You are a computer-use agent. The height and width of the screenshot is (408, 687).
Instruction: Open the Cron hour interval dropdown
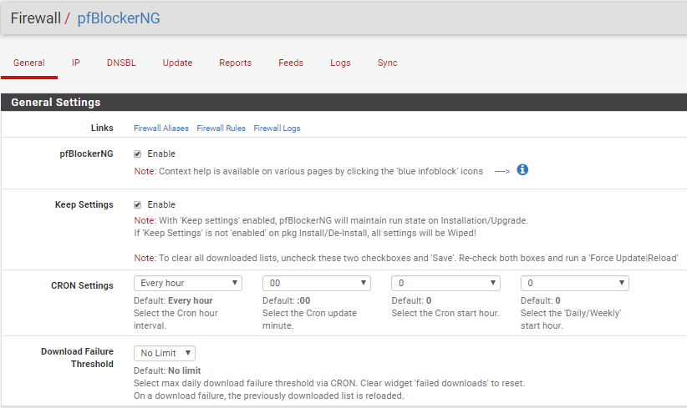188,283
